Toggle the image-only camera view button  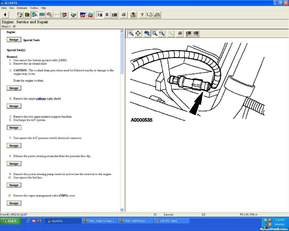click(114, 15)
